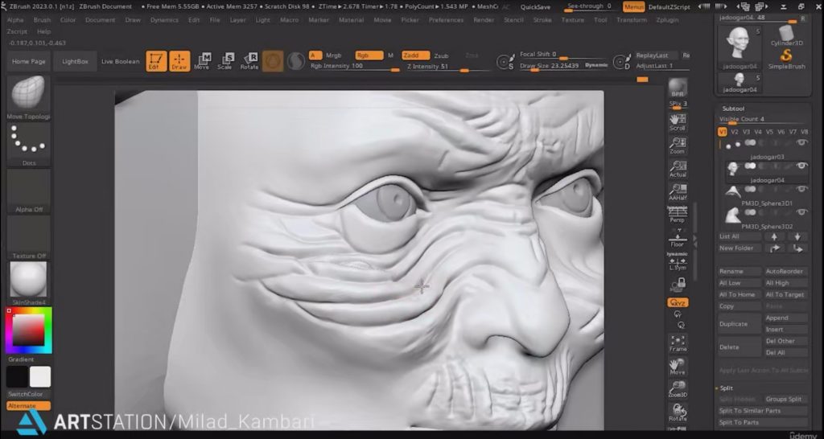824x439 pixels.
Task: Click the QuickSave button
Action: click(x=534, y=6)
